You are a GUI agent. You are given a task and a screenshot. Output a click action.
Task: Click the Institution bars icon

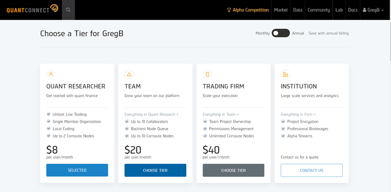[x=285, y=74]
